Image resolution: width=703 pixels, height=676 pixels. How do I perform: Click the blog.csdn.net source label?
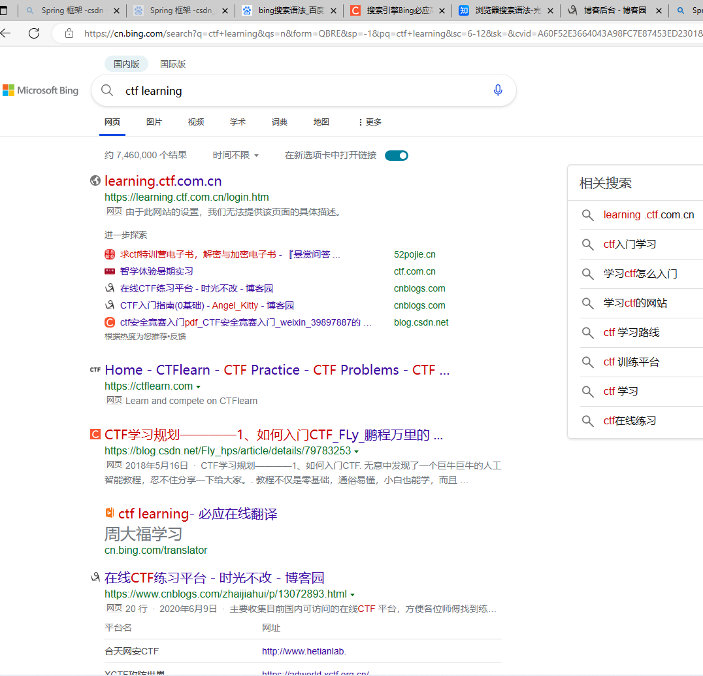coord(421,322)
